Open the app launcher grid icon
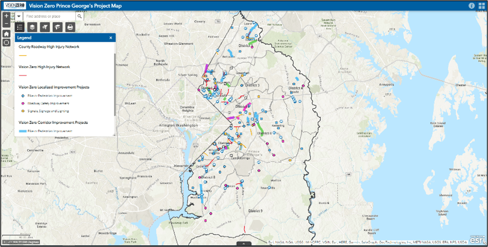The height and width of the screenshot is (247, 488). click(482, 5)
